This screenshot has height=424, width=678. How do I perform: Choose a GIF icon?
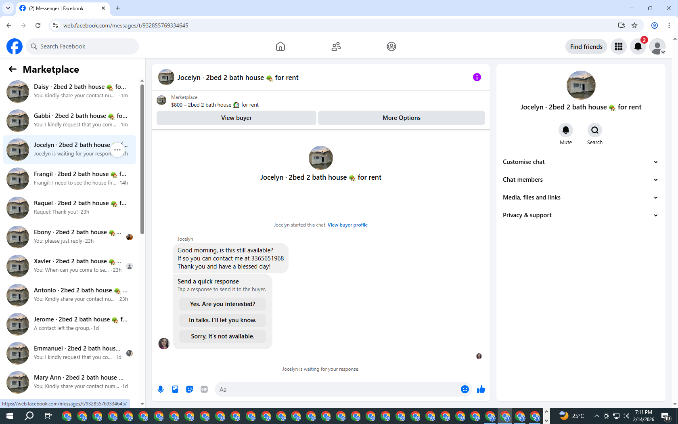(204, 389)
